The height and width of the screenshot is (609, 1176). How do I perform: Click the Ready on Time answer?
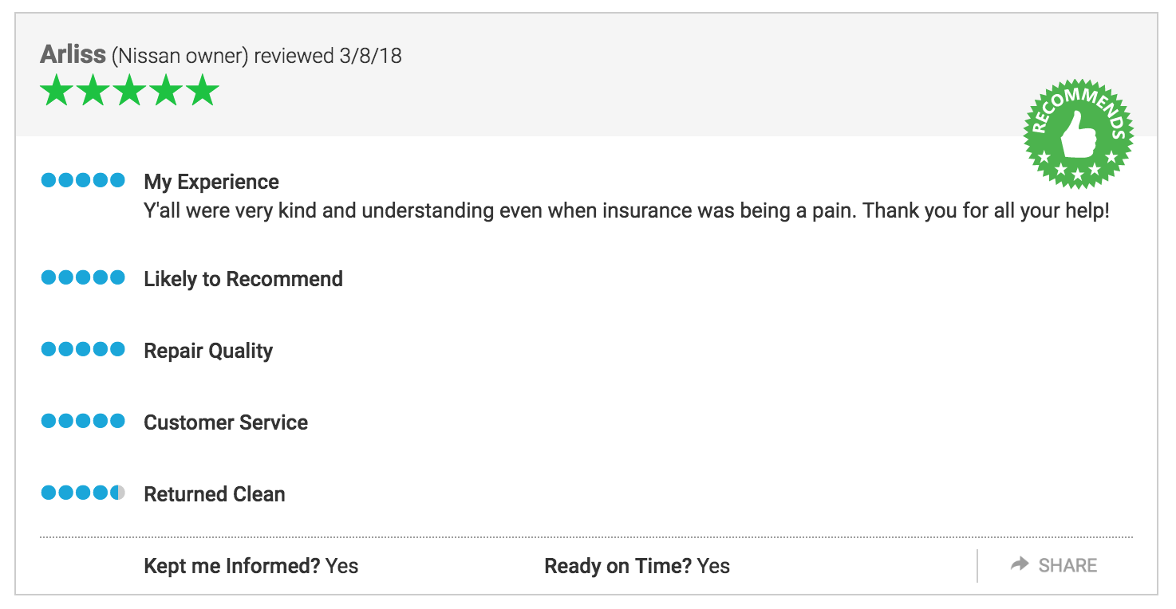point(713,566)
